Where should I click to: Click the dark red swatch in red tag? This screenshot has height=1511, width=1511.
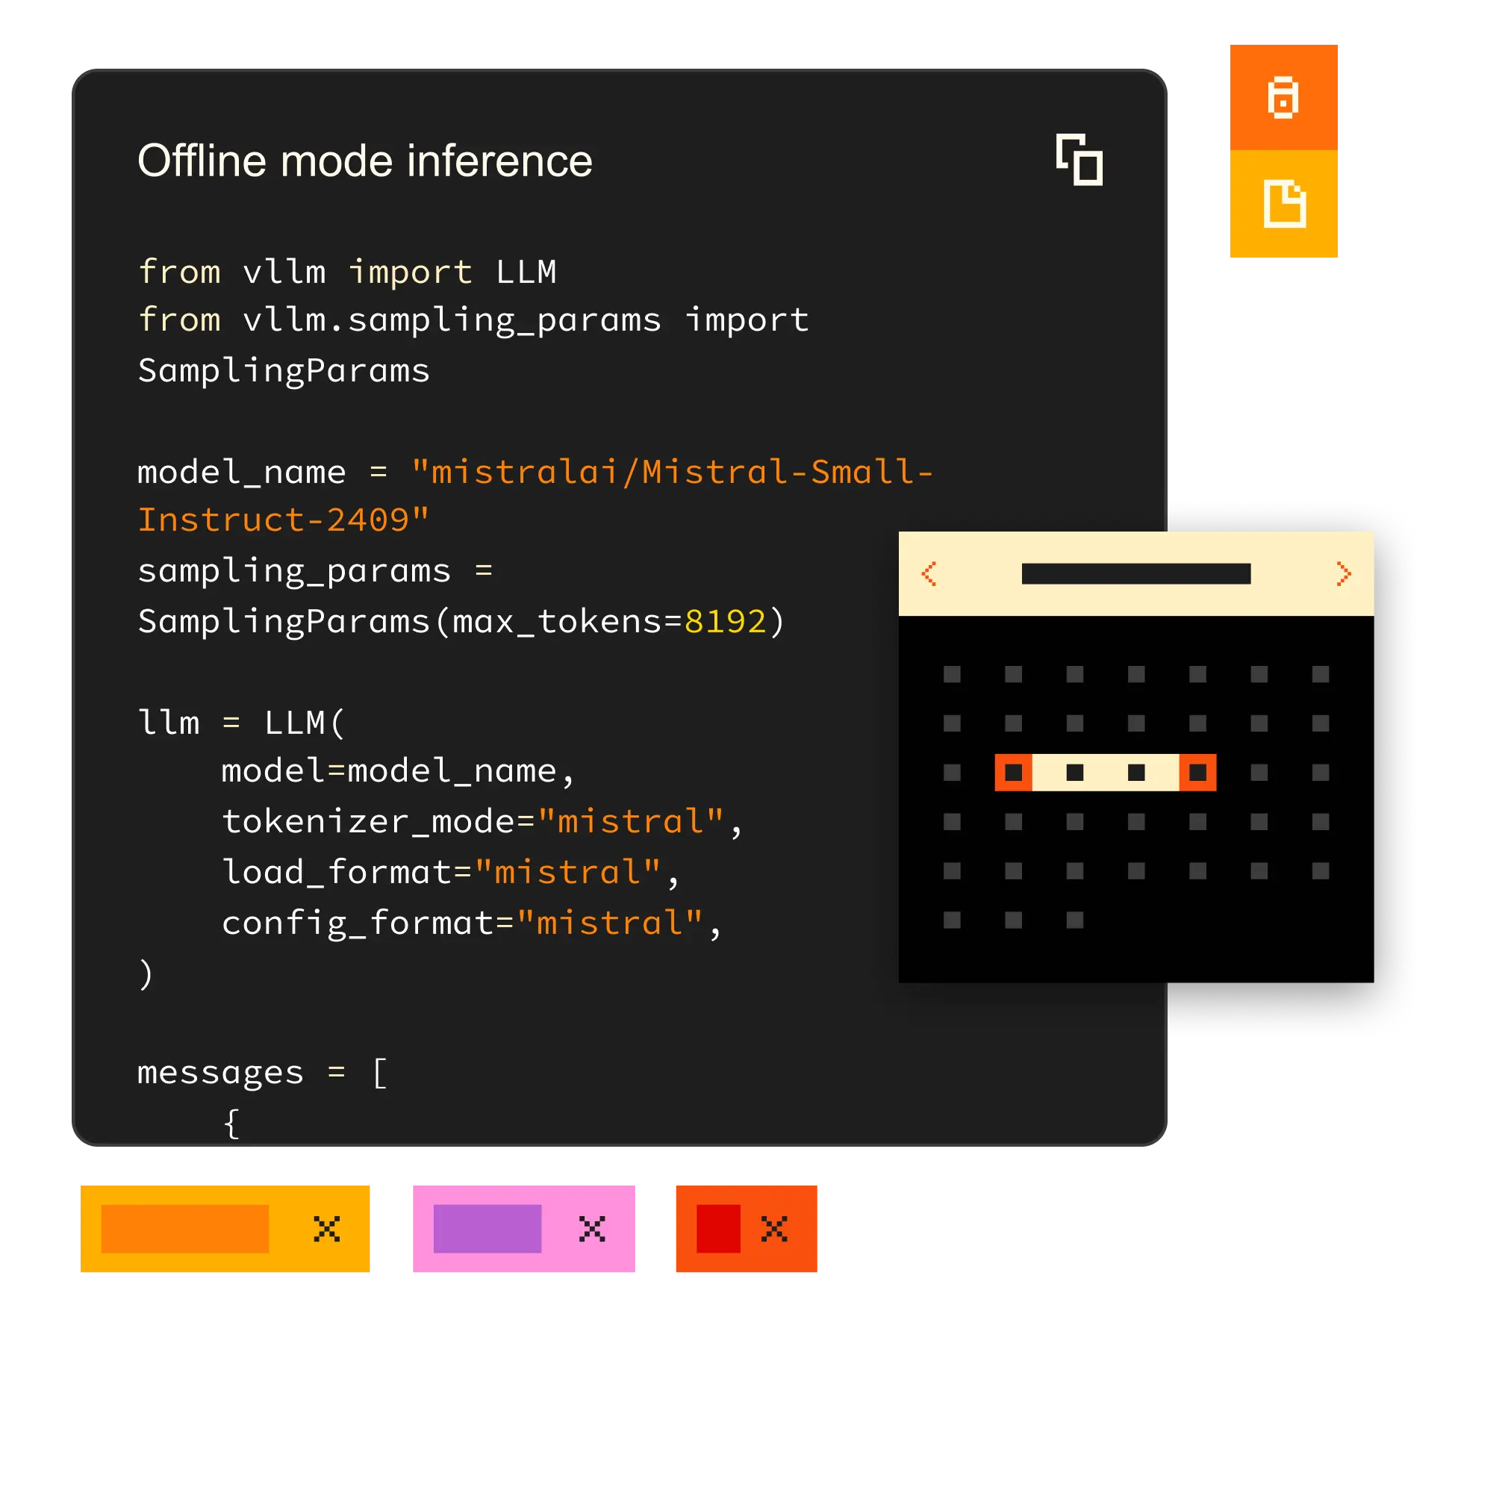point(718,1229)
